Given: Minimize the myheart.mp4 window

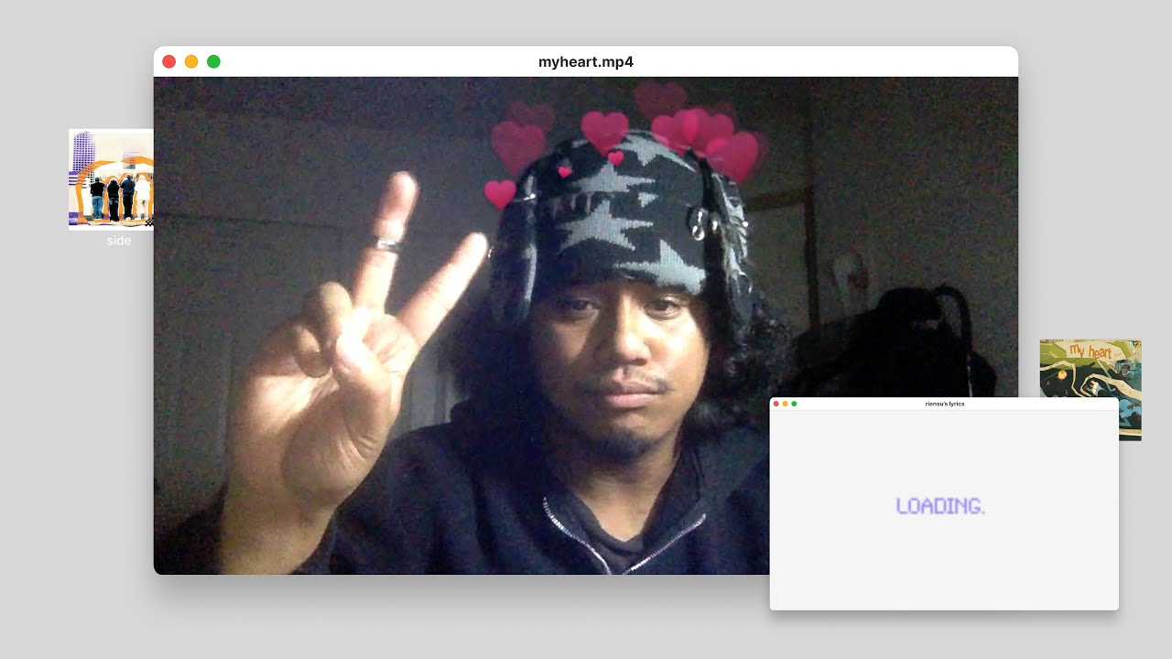Looking at the screenshot, I should 191,61.
